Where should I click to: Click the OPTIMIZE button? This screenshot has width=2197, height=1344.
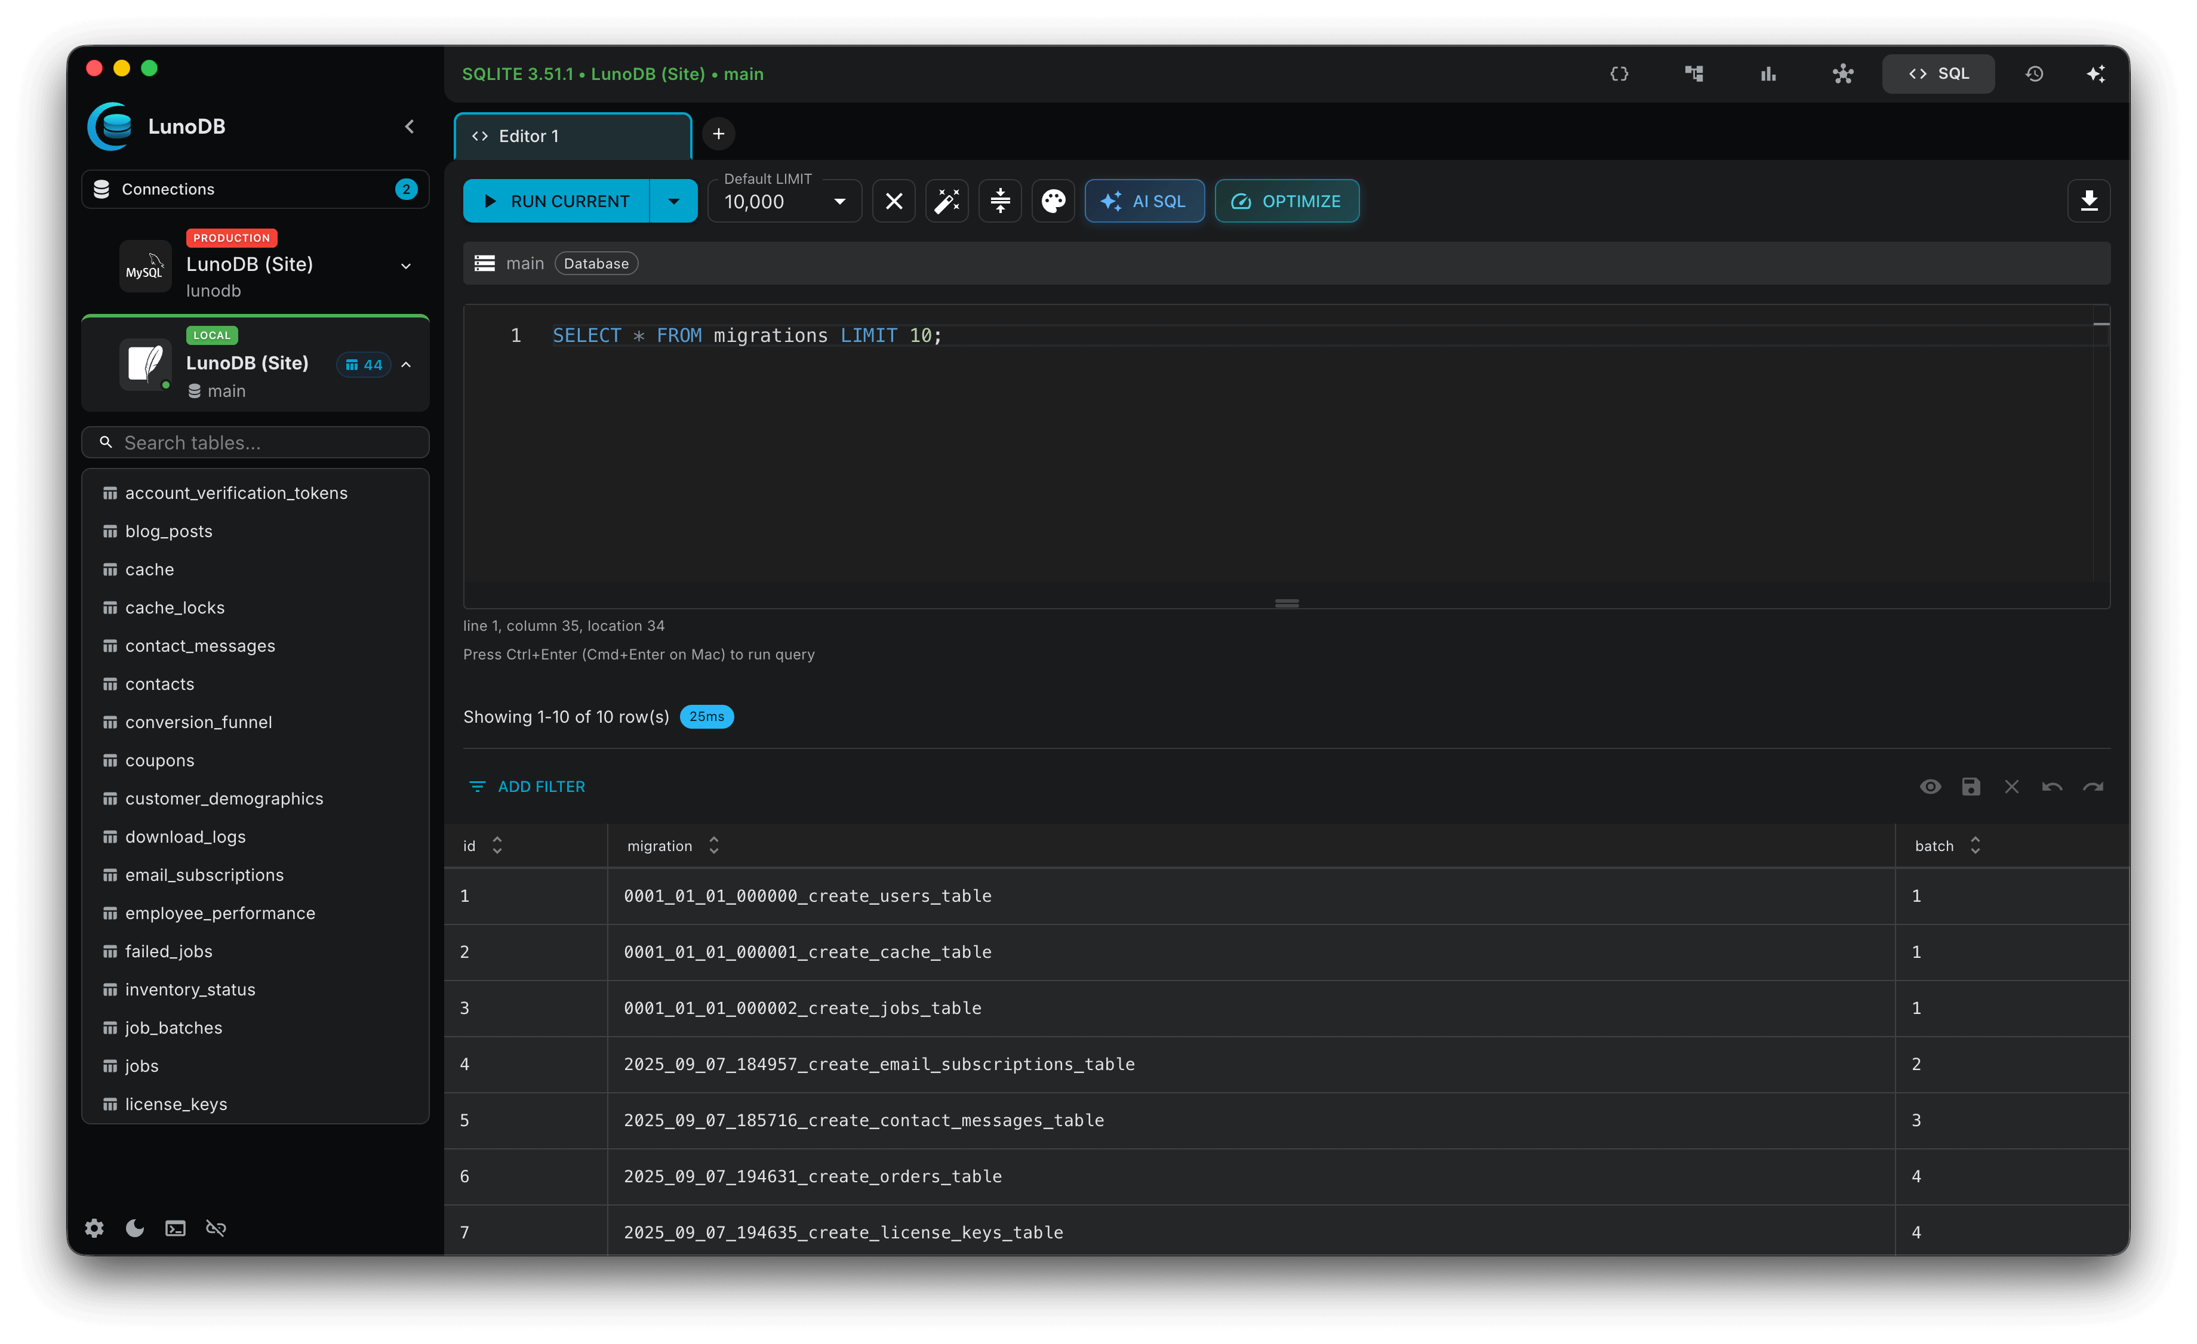pyautogui.click(x=1287, y=201)
